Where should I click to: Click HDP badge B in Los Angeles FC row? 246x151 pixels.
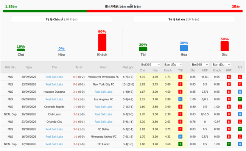pos(229,99)
